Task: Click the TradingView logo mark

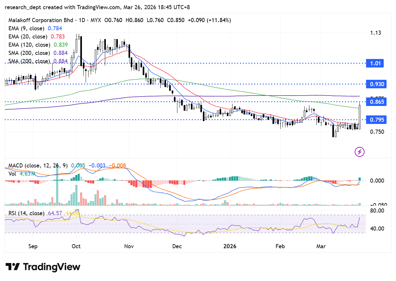Action: click(x=13, y=267)
